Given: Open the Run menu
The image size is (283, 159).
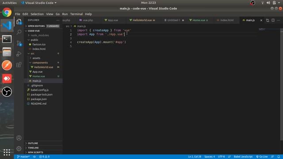Looking at the screenshot, I should click(x=65, y=14).
